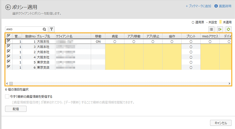This screenshot has width=235, height=129.
Task: Click the 6 個の項目を選択 status text
Action: (x=17, y=90)
